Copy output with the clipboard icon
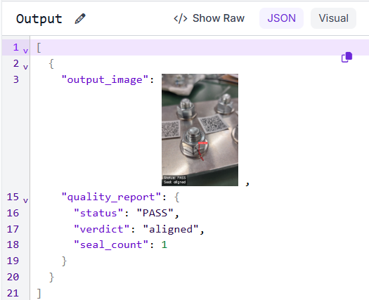The image size is (369, 300). coord(347,57)
